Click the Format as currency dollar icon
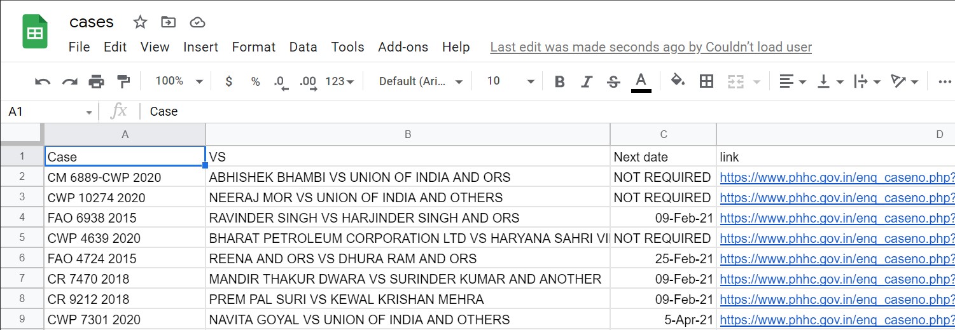The height and width of the screenshot is (330, 955). click(229, 81)
